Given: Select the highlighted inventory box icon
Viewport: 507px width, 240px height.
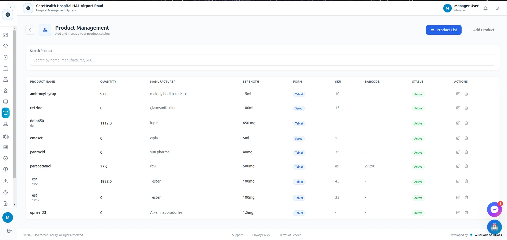Looking at the screenshot, I should click(x=6, y=113).
